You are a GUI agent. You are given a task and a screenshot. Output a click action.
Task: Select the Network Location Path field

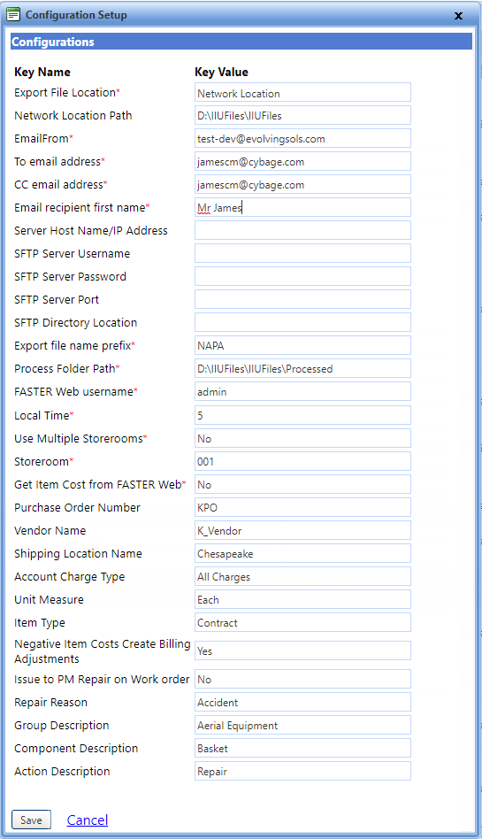click(302, 115)
